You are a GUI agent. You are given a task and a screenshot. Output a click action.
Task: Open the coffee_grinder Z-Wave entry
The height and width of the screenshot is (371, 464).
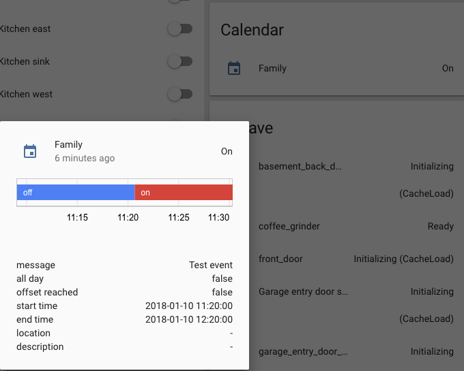pos(289,226)
